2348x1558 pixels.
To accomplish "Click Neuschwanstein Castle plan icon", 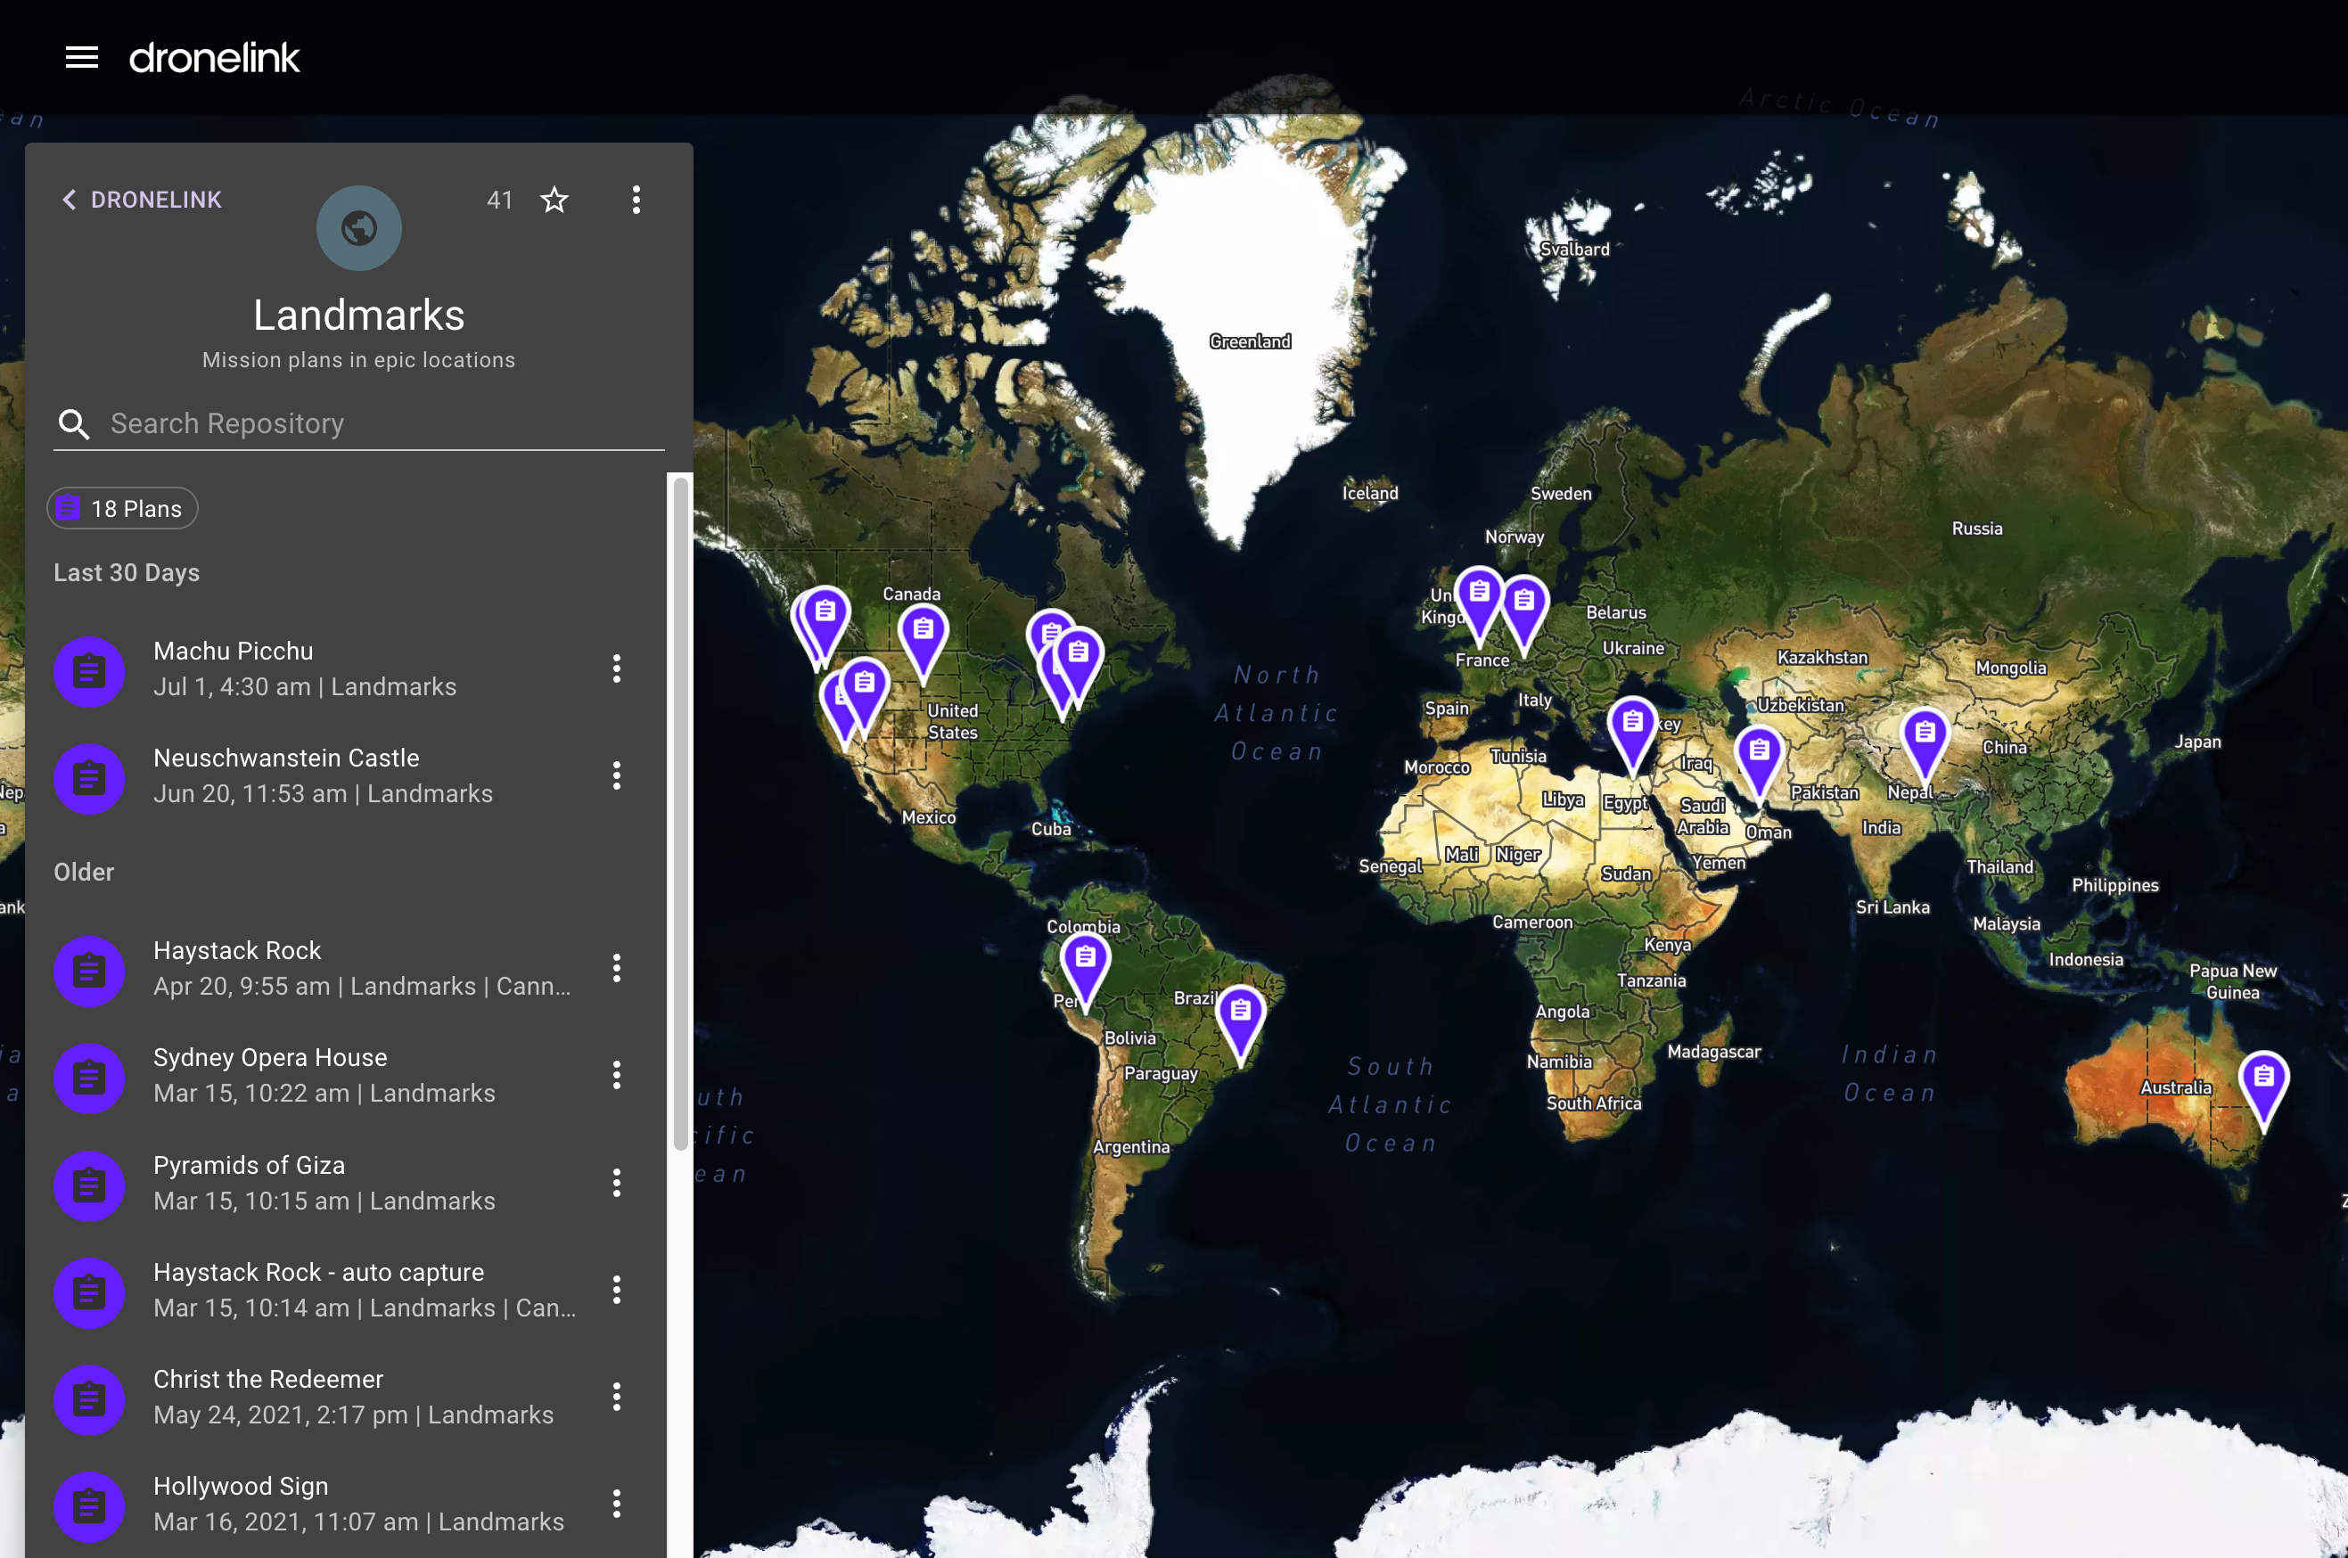I will [89, 778].
